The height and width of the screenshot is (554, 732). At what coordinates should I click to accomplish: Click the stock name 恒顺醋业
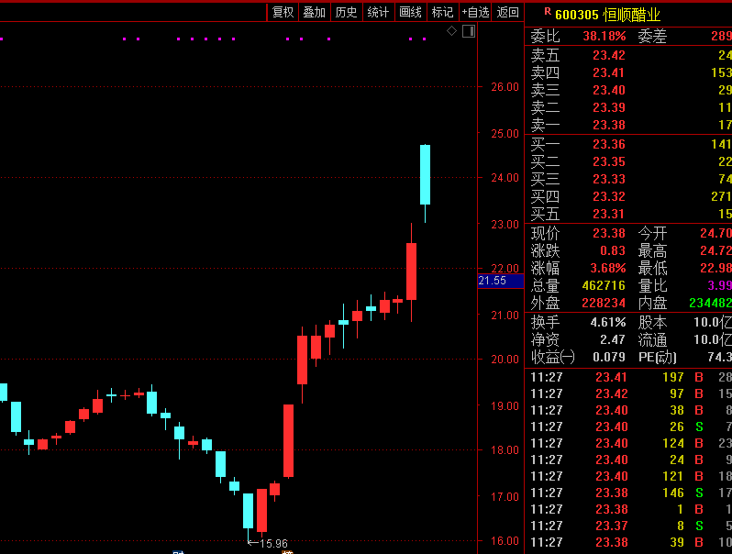pos(632,14)
